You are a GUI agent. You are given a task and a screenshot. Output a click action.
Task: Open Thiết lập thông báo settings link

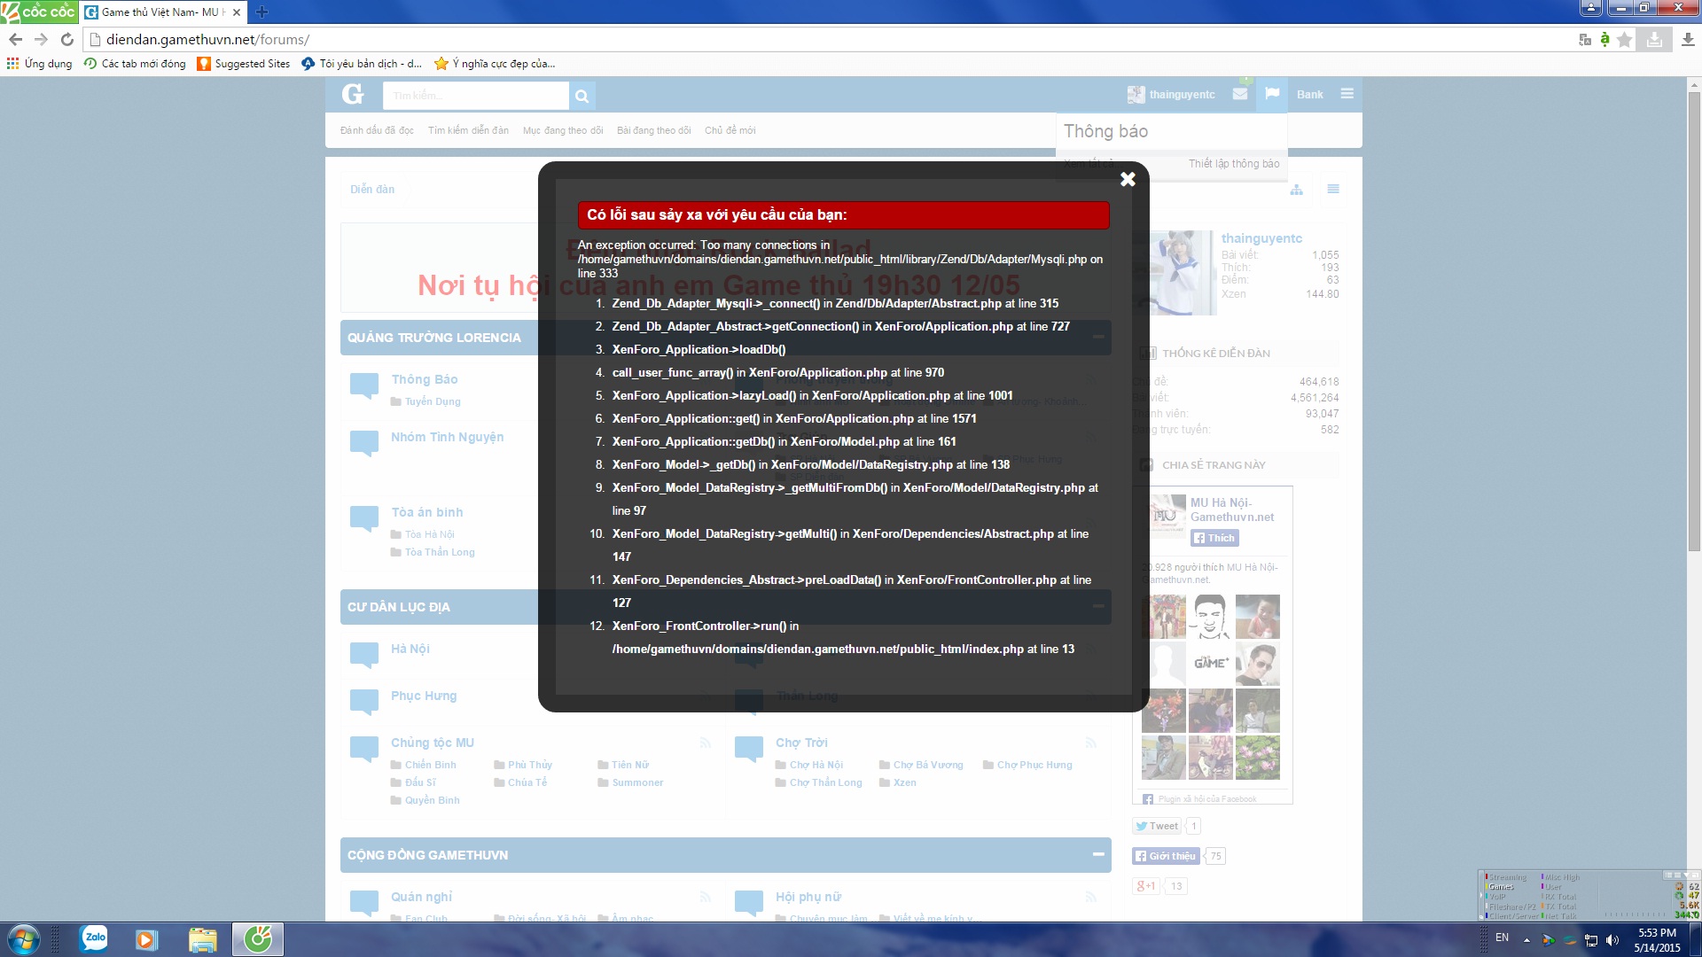click(1234, 164)
